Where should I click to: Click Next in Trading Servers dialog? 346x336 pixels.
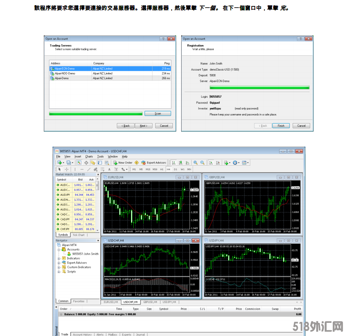pos(143,126)
